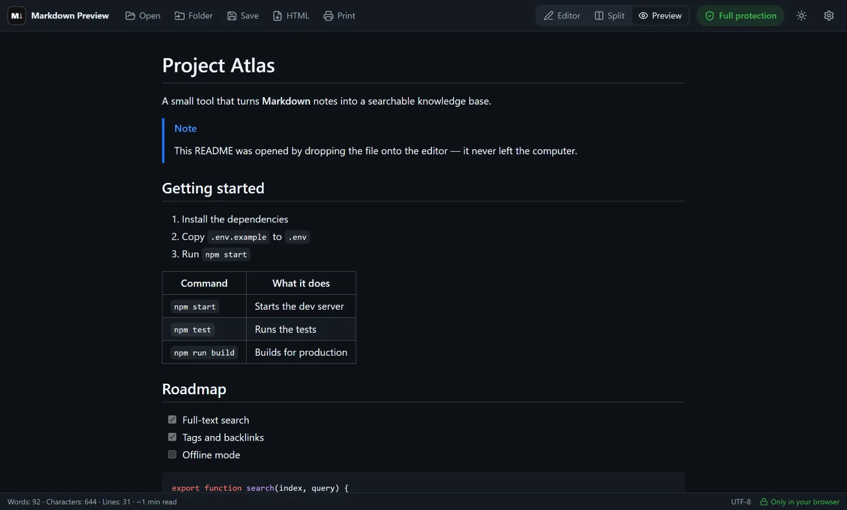Screen dimensions: 847x510
Task: Click the Command table header
Action: tap(204, 283)
